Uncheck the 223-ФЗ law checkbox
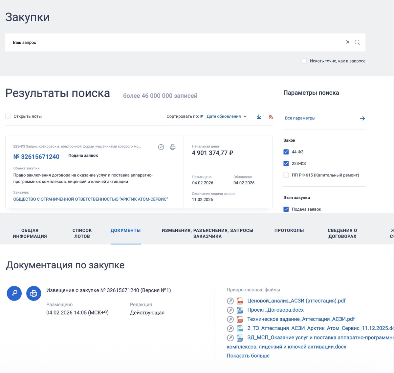The height and width of the screenshot is (373, 394). pyautogui.click(x=286, y=163)
